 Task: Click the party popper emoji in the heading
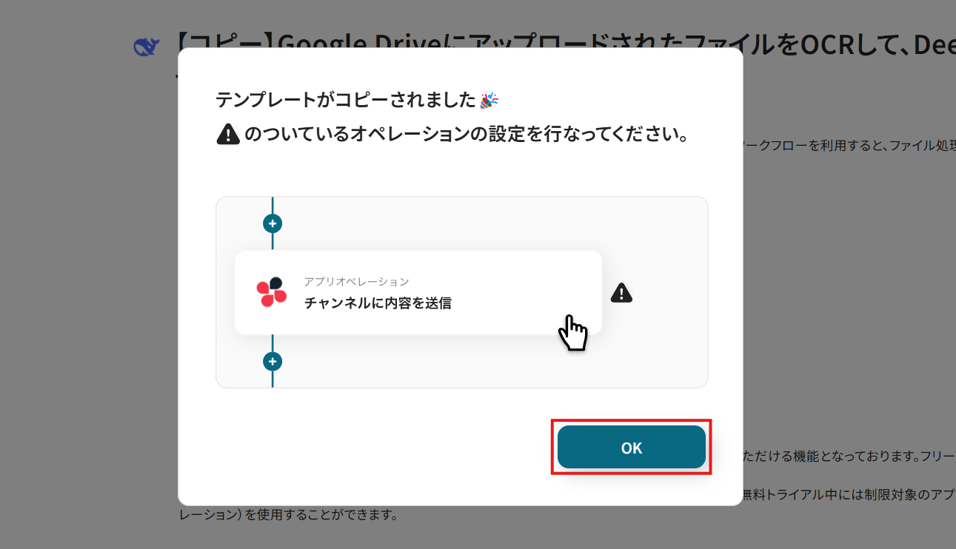coord(489,100)
